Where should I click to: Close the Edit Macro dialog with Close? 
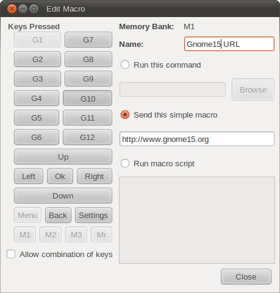coord(246,277)
